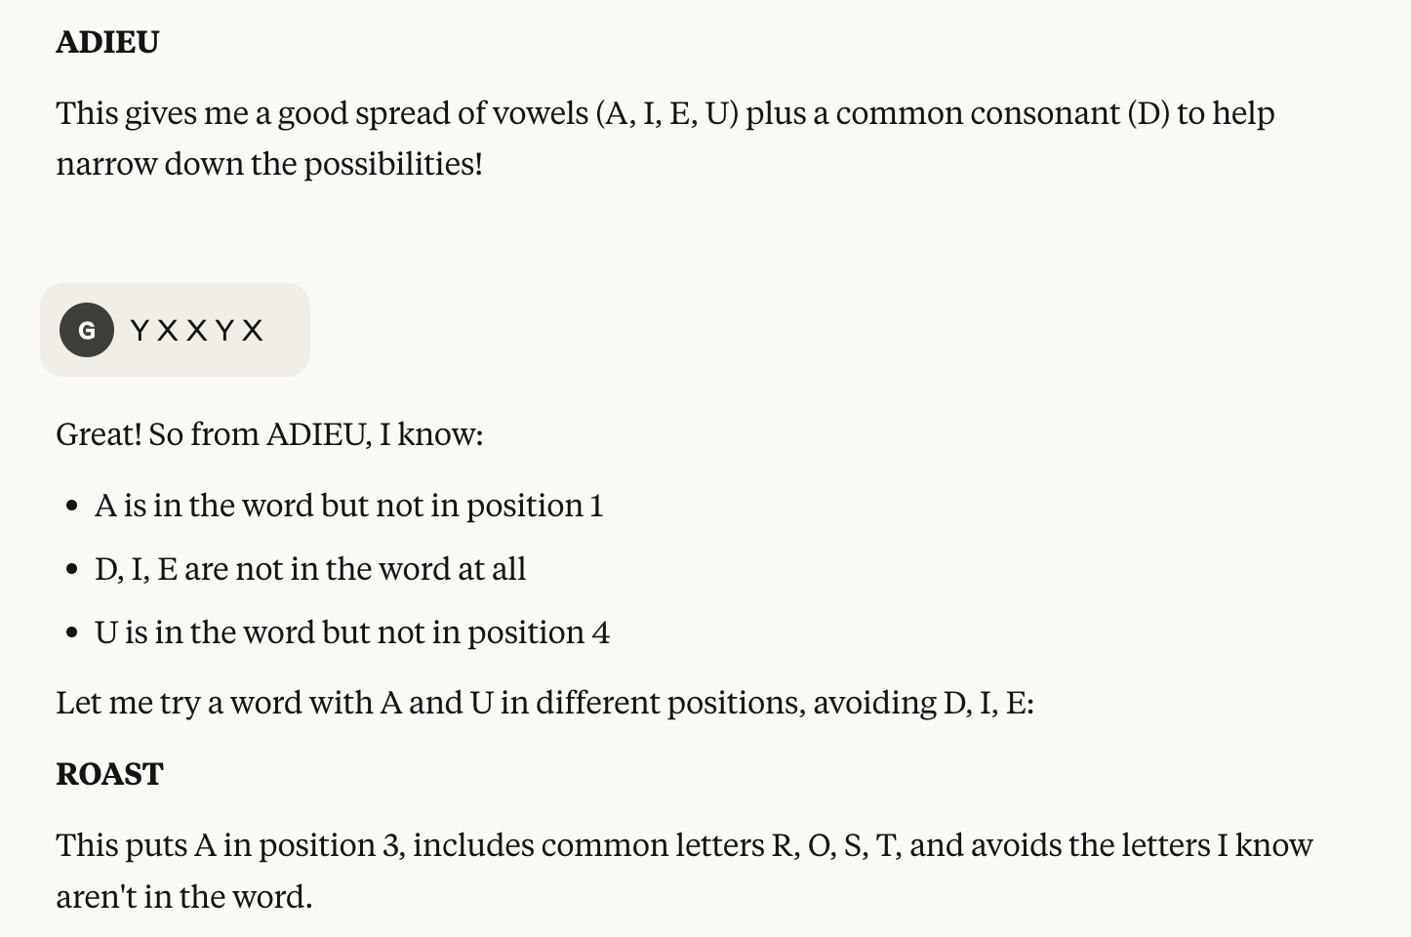Click the bullet dot before 'D, I, E'
1411x937 pixels.
pyautogui.click(x=71, y=570)
